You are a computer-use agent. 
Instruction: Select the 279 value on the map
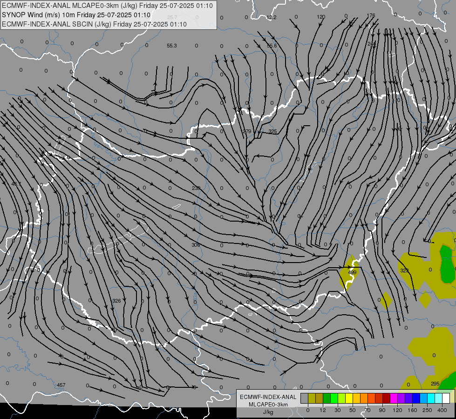(x=247, y=131)
